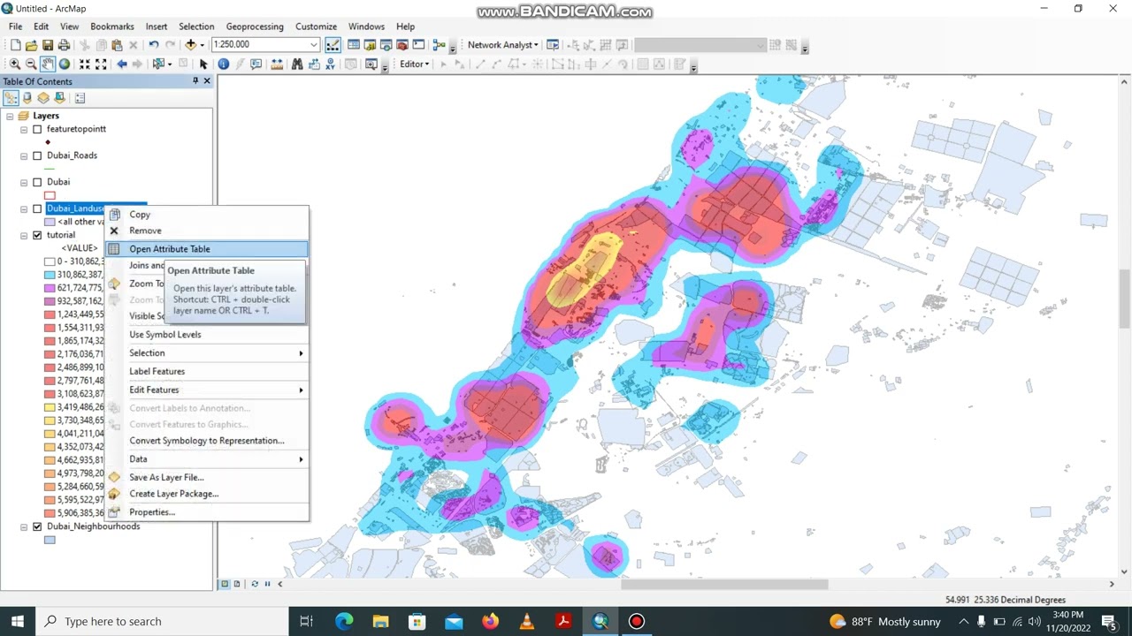The height and width of the screenshot is (636, 1132).
Task: Select Create Layer Package
Action: 207,494
